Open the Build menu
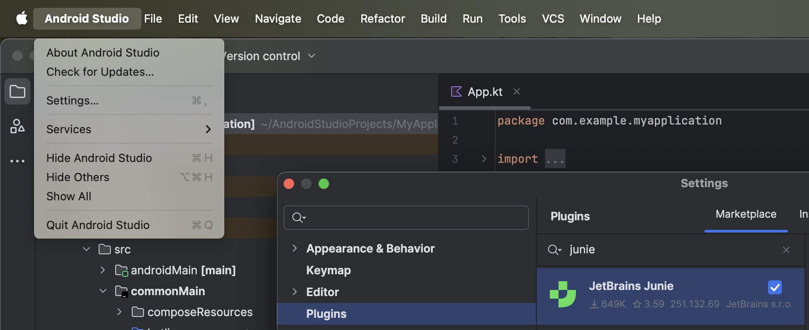Viewport: 809px width, 330px height. coord(434,19)
